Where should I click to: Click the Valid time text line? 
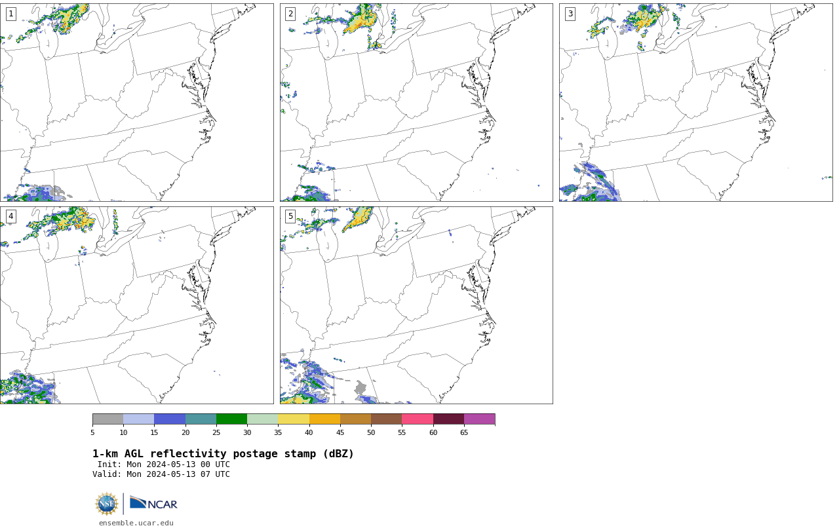pyautogui.click(x=161, y=474)
